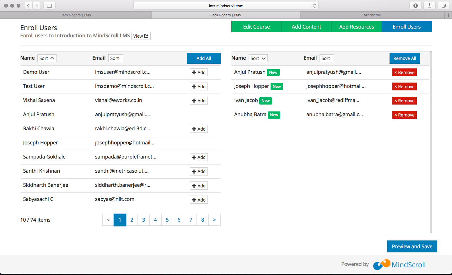Select page 1 in pagination

pyautogui.click(x=120, y=220)
